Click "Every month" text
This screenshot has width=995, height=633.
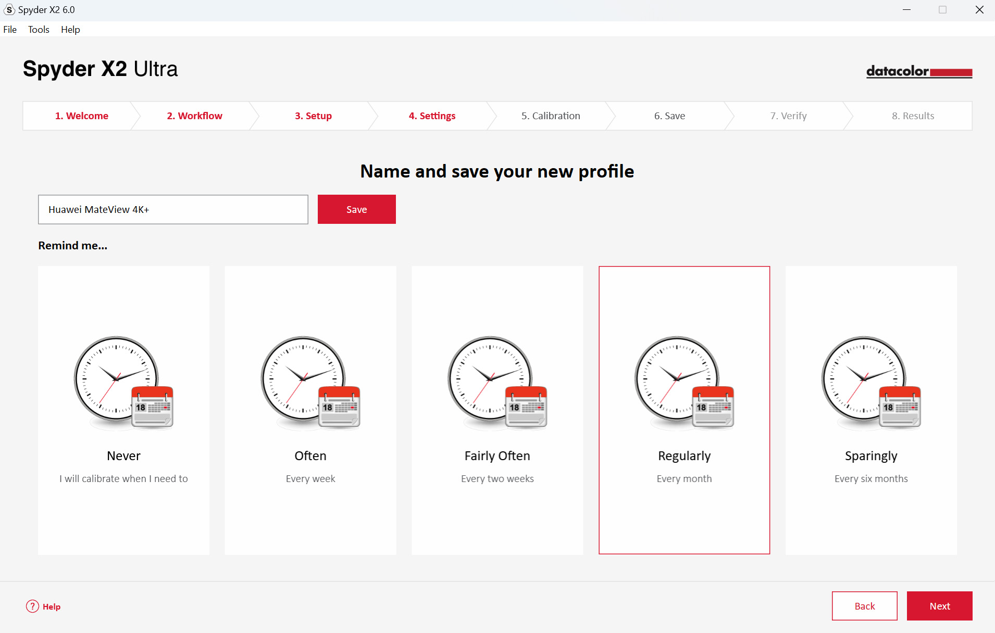point(684,478)
